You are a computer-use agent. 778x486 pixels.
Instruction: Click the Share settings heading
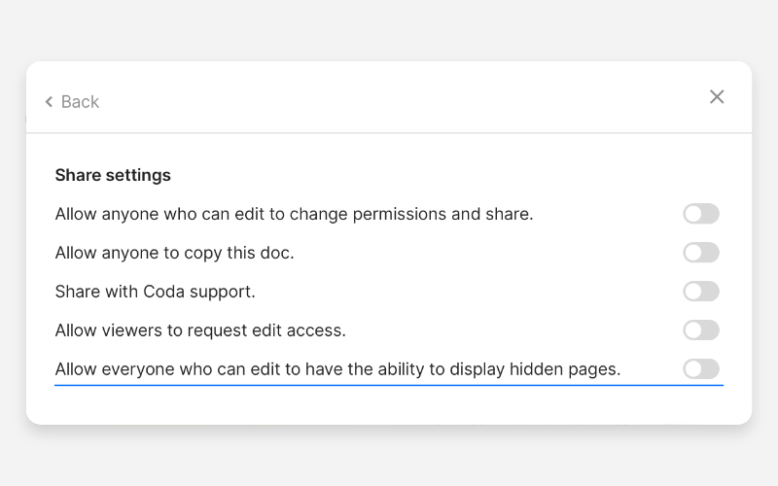point(113,175)
